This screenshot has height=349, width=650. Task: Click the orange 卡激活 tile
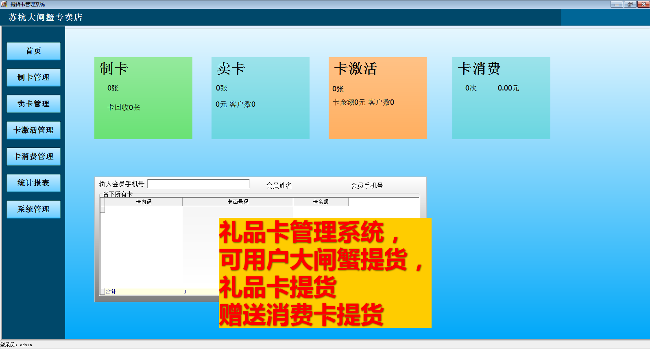point(377,98)
